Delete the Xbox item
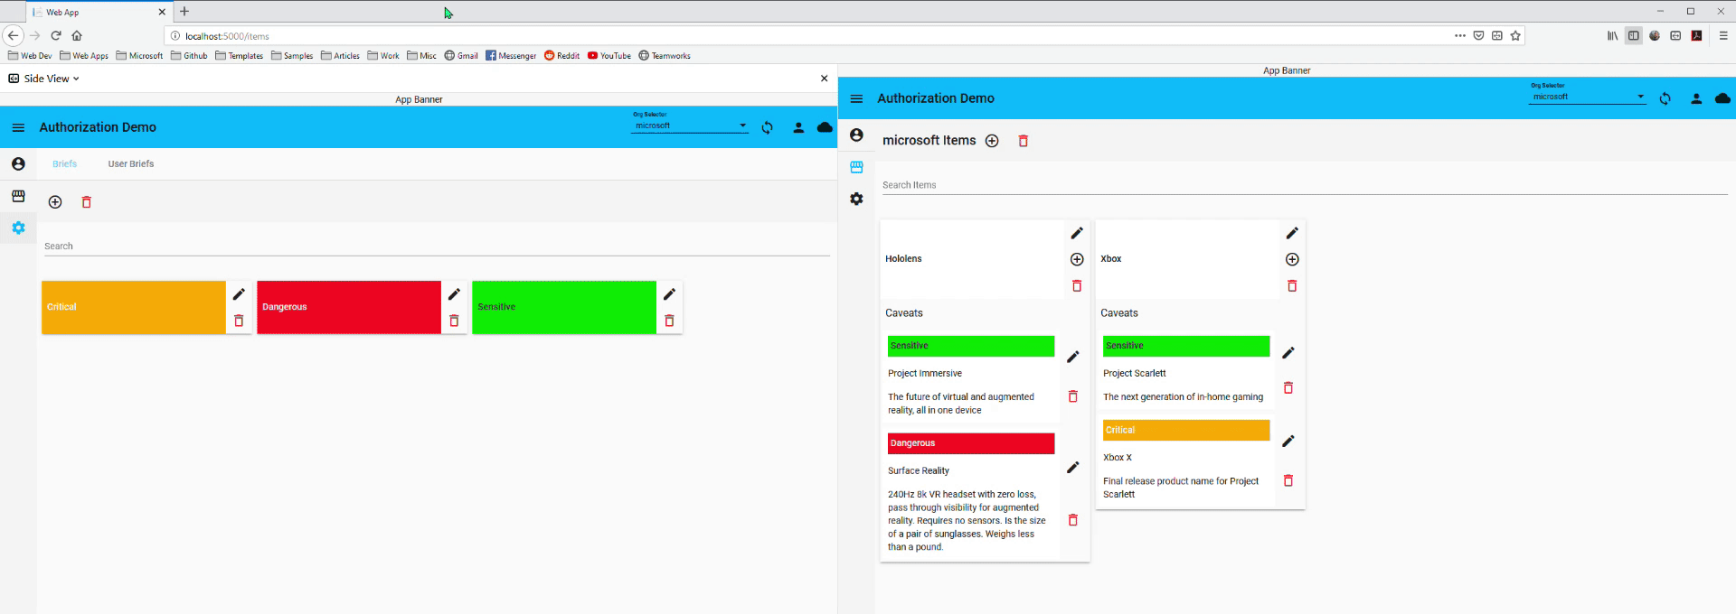Image resolution: width=1736 pixels, height=614 pixels. tap(1292, 285)
